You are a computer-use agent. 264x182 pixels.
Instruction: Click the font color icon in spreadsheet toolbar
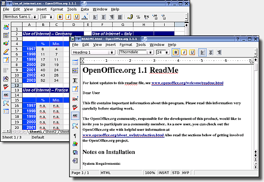(84, 17)
